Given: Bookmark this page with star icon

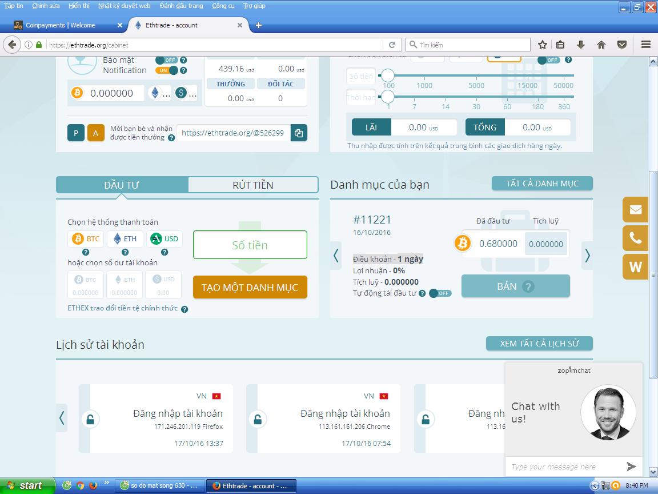Looking at the screenshot, I should tap(542, 45).
